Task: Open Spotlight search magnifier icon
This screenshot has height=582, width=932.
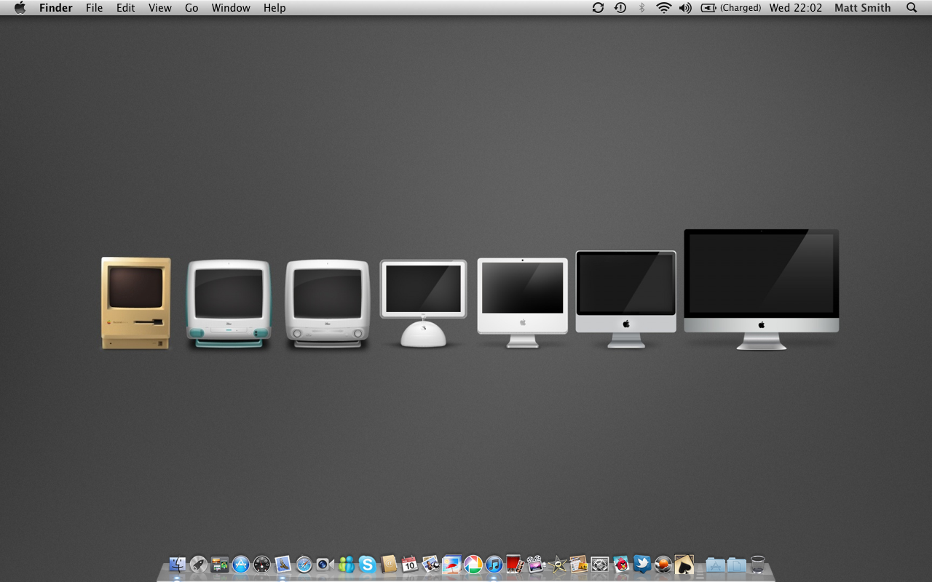Action: [912, 8]
